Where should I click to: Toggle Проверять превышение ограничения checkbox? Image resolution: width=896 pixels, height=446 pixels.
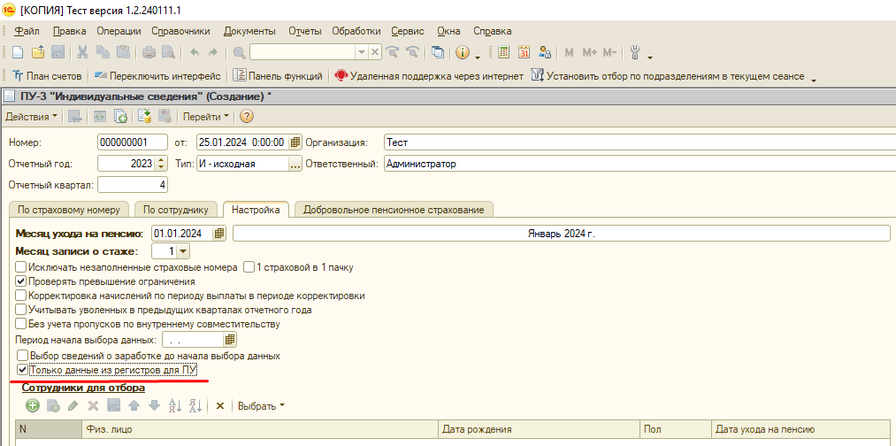click(21, 281)
